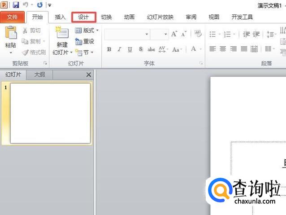This screenshot has height=215, width=286.
Task: Open the 设计 Design tab
Action: [83, 17]
